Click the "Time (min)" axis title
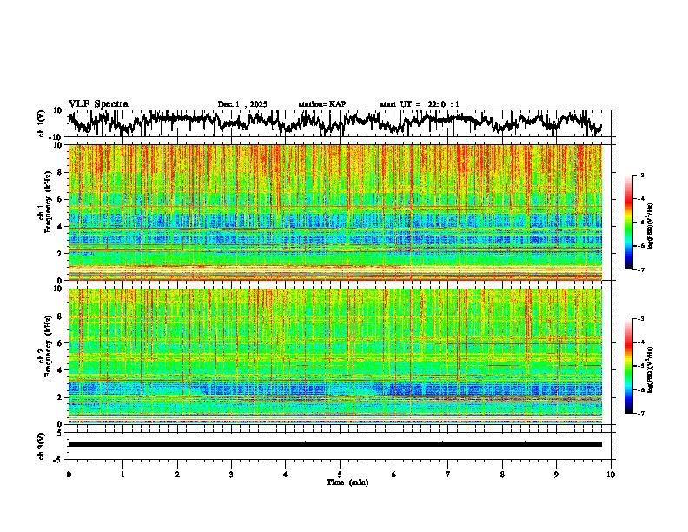Viewport: 688px width, 532px height. tap(347, 482)
